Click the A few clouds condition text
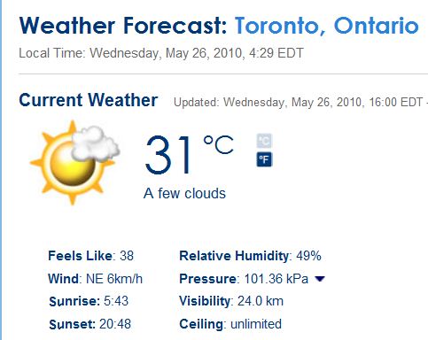428x340 pixels. tap(184, 194)
